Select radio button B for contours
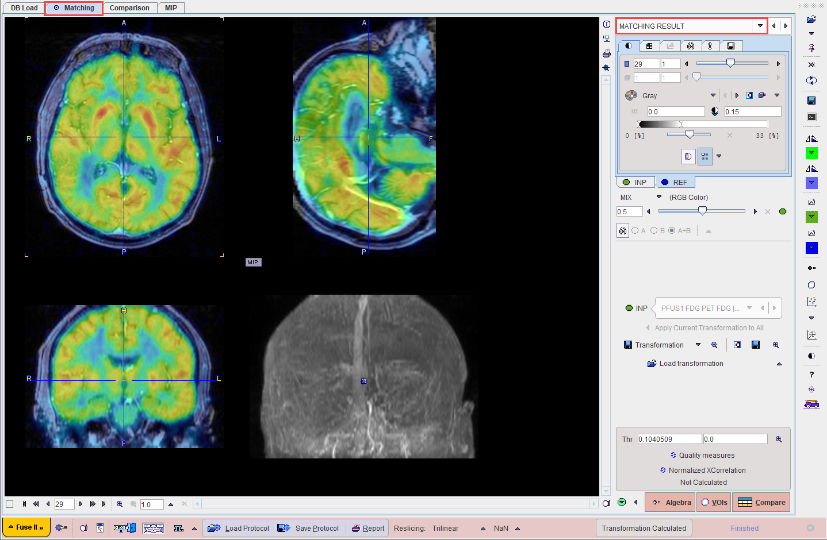Viewport: 827px width, 540px height. [654, 230]
